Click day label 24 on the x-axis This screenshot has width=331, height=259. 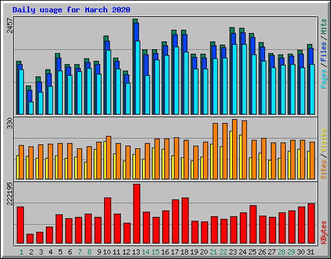[242, 252]
